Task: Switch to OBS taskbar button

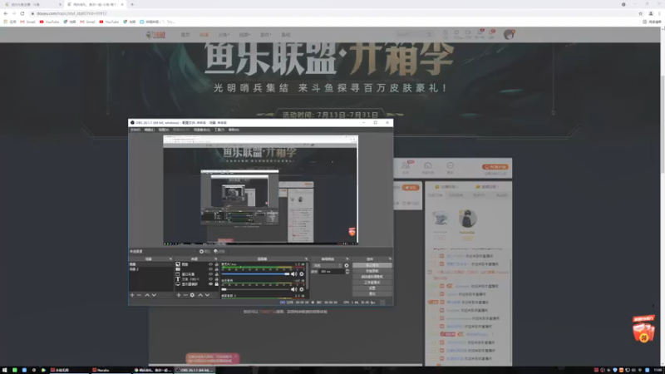Action: 195,370
